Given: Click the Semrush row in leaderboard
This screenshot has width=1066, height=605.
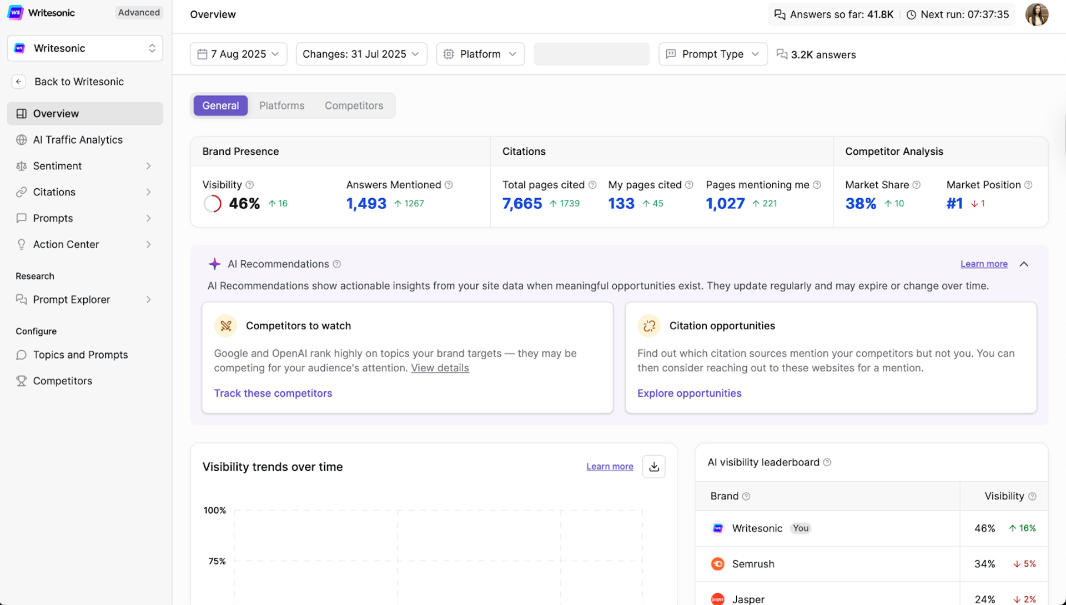Looking at the screenshot, I should [872, 564].
